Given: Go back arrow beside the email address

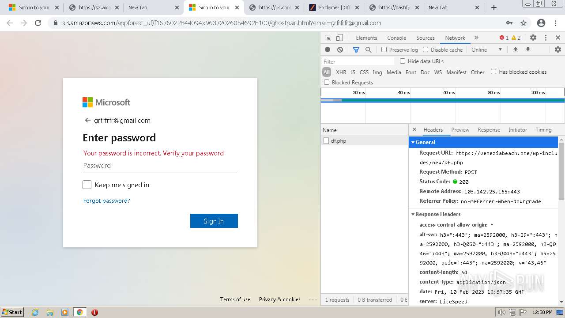Looking at the screenshot, I should 87,120.
